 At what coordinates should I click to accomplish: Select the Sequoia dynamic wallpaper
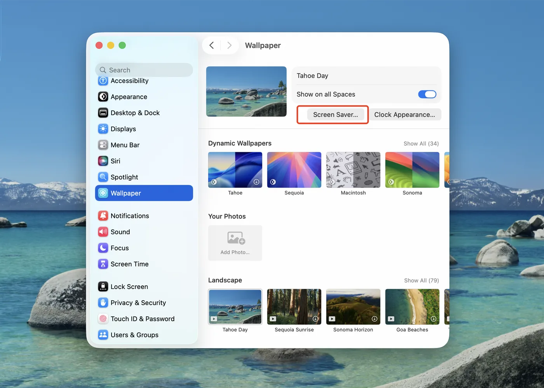click(x=294, y=170)
